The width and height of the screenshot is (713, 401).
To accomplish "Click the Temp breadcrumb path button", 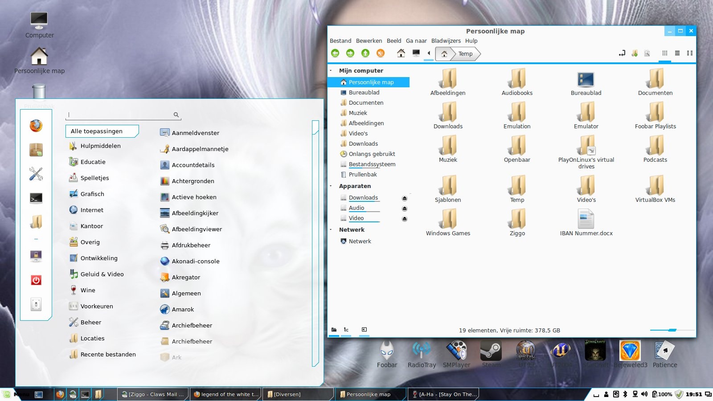I will [465, 54].
